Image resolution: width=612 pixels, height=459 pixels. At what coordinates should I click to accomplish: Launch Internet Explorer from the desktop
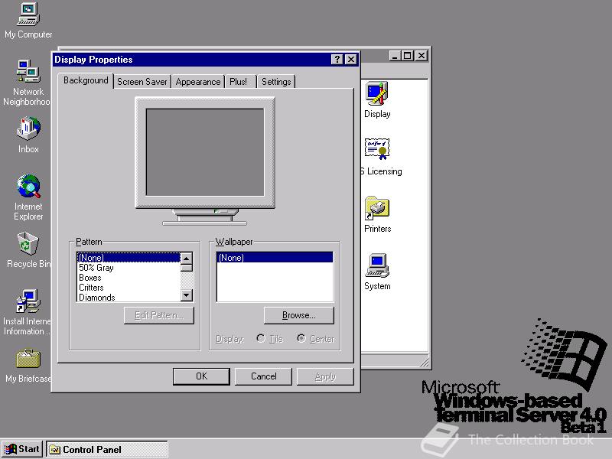click(x=27, y=189)
